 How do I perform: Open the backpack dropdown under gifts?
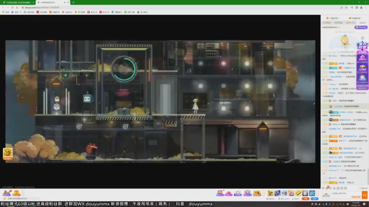(271, 199)
